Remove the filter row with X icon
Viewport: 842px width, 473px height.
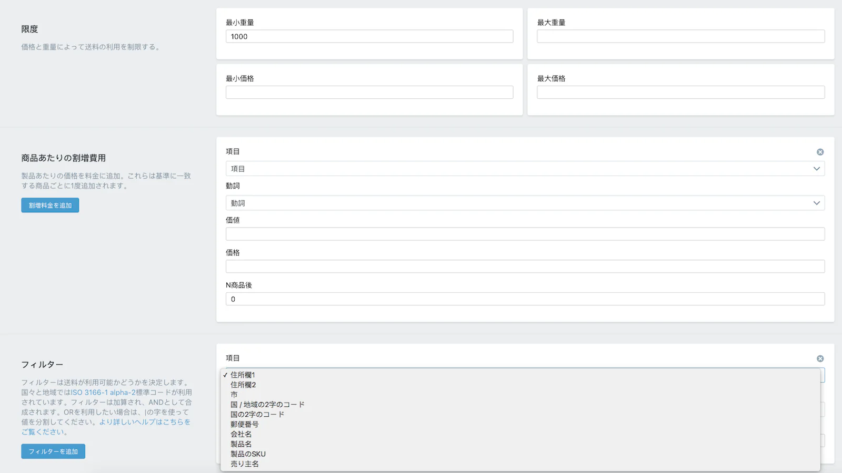(x=820, y=358)
